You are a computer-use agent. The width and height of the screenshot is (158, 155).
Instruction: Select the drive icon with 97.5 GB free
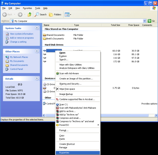[x=45, y=58]
